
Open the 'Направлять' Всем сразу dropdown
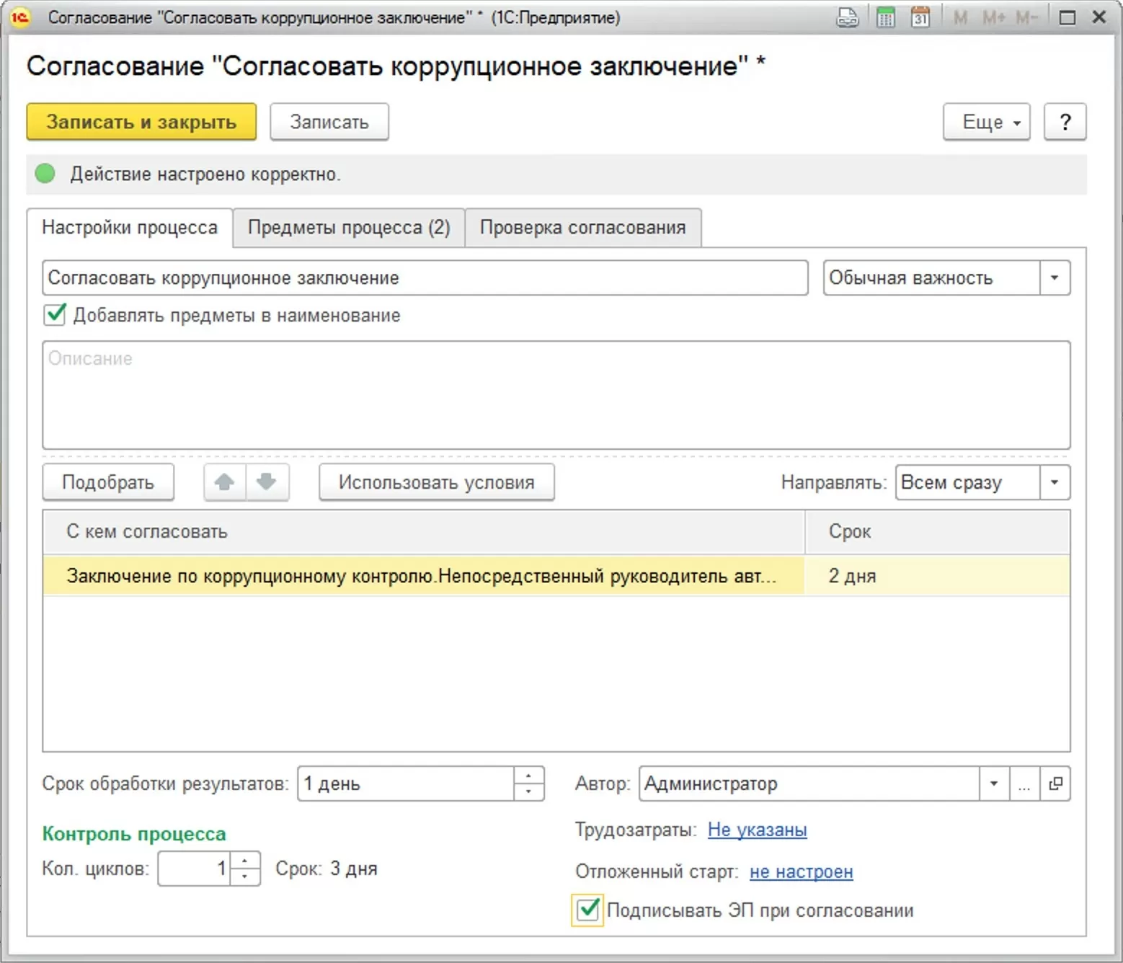point(1055,482)
